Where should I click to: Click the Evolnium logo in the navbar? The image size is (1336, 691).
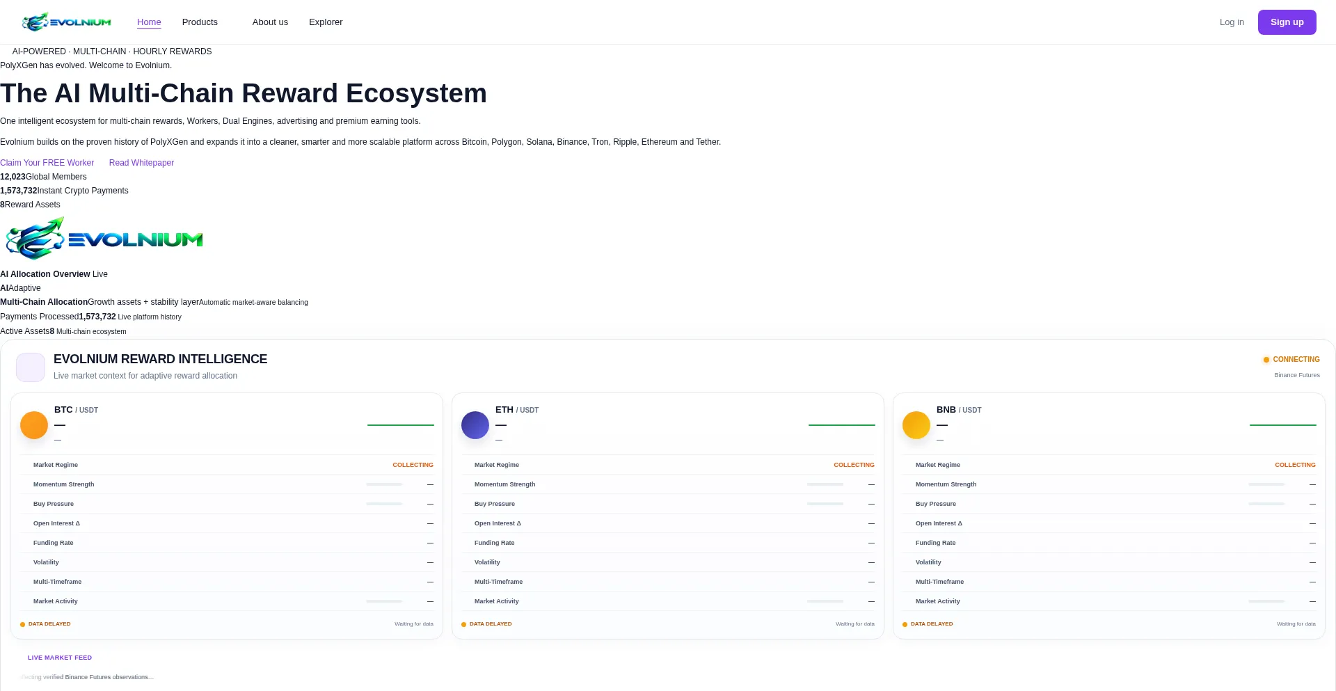[66, 22]
